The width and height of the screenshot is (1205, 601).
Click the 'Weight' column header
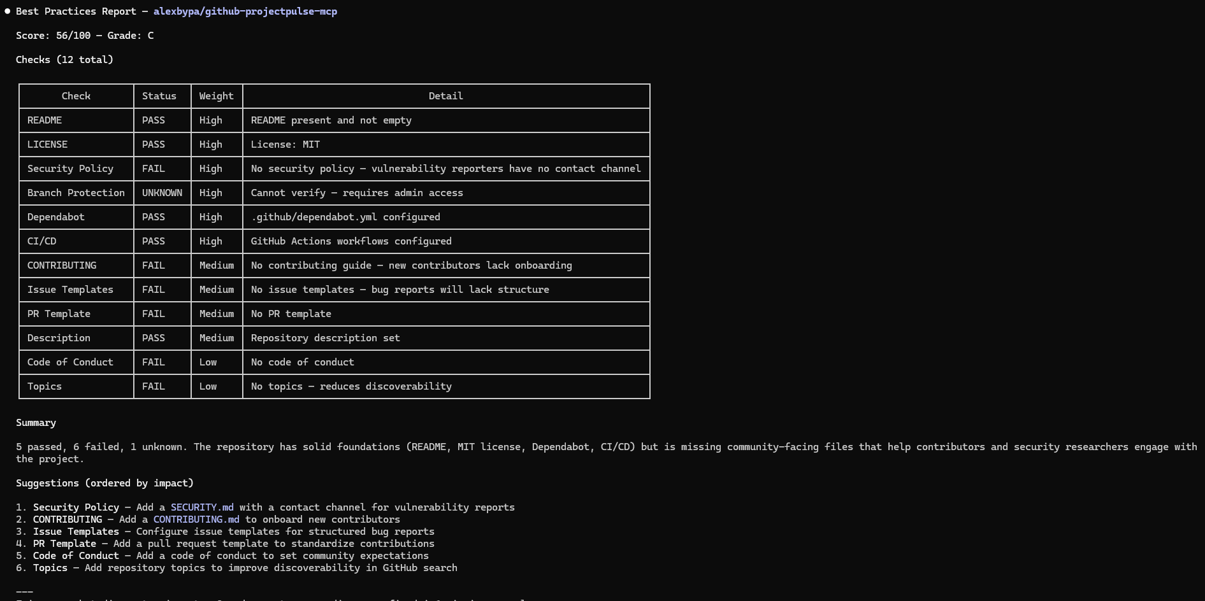(x=217, y=96)
